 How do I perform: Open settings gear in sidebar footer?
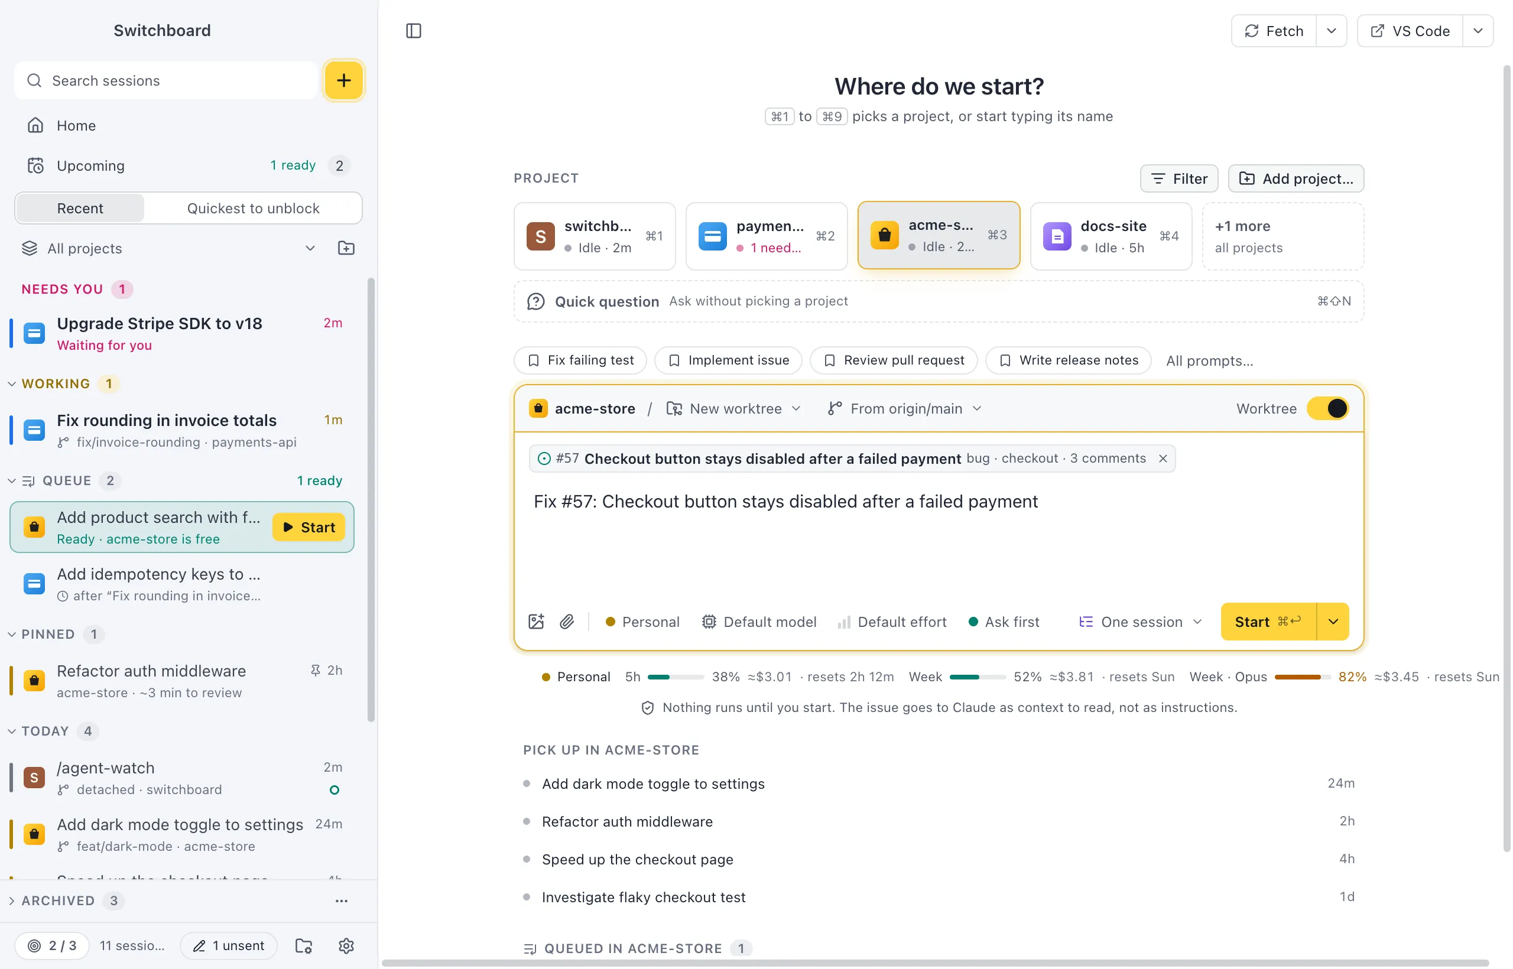point(346,946)
